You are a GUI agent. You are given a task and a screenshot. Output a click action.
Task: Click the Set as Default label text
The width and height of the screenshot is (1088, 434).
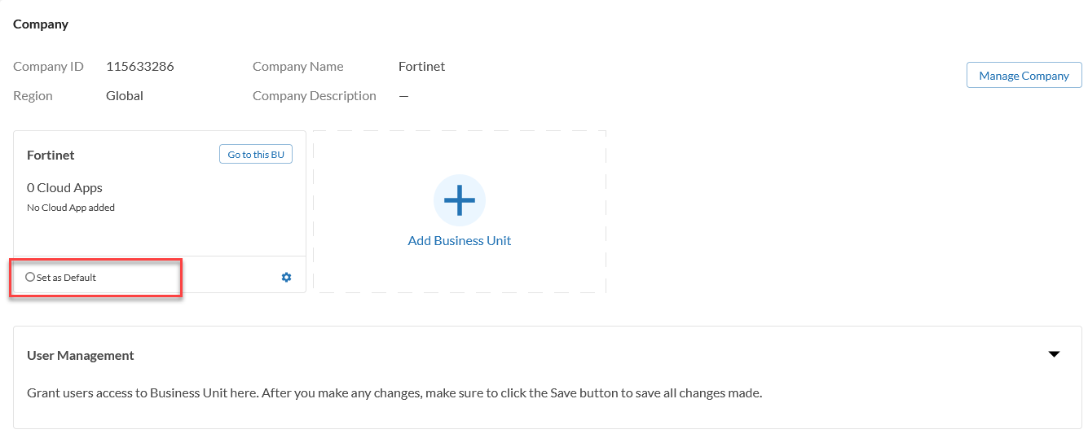pos(66,278)
